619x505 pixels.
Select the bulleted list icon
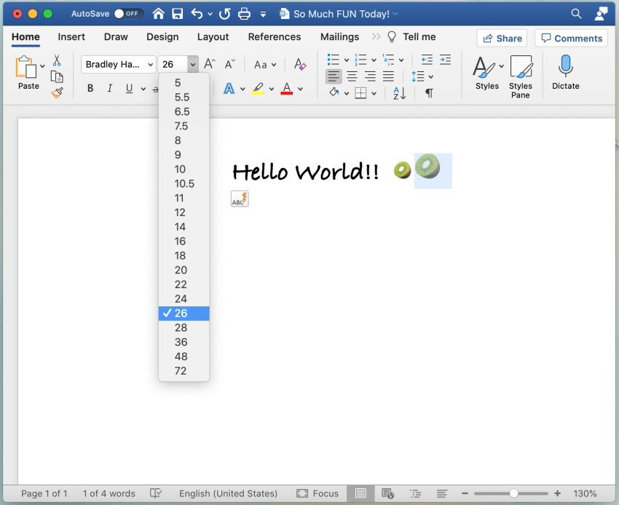click(x=332, y=60)
